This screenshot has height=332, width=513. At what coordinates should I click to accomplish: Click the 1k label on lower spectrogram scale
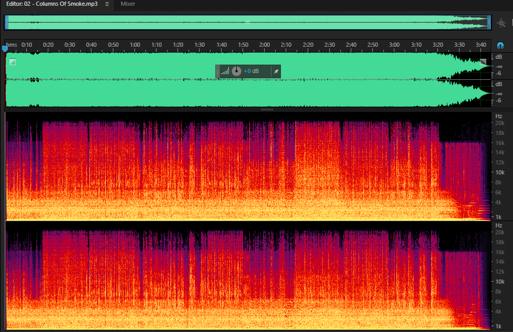[x=498, y=326]
